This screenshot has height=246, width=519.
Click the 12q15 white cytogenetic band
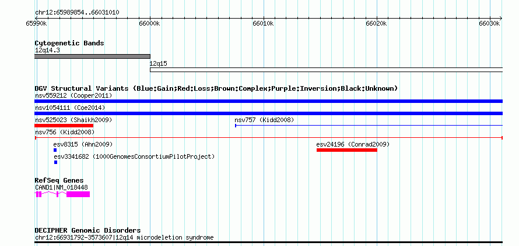(327, 70)
